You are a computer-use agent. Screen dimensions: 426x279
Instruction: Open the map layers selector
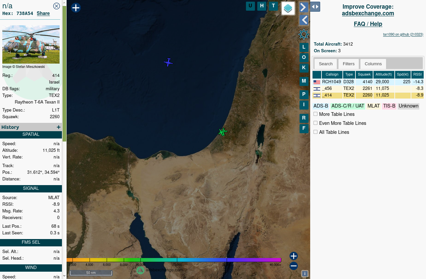point(288,8)
